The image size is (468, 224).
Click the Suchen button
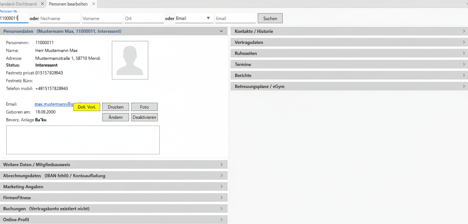pyautogui.click(x=270, y=18)
